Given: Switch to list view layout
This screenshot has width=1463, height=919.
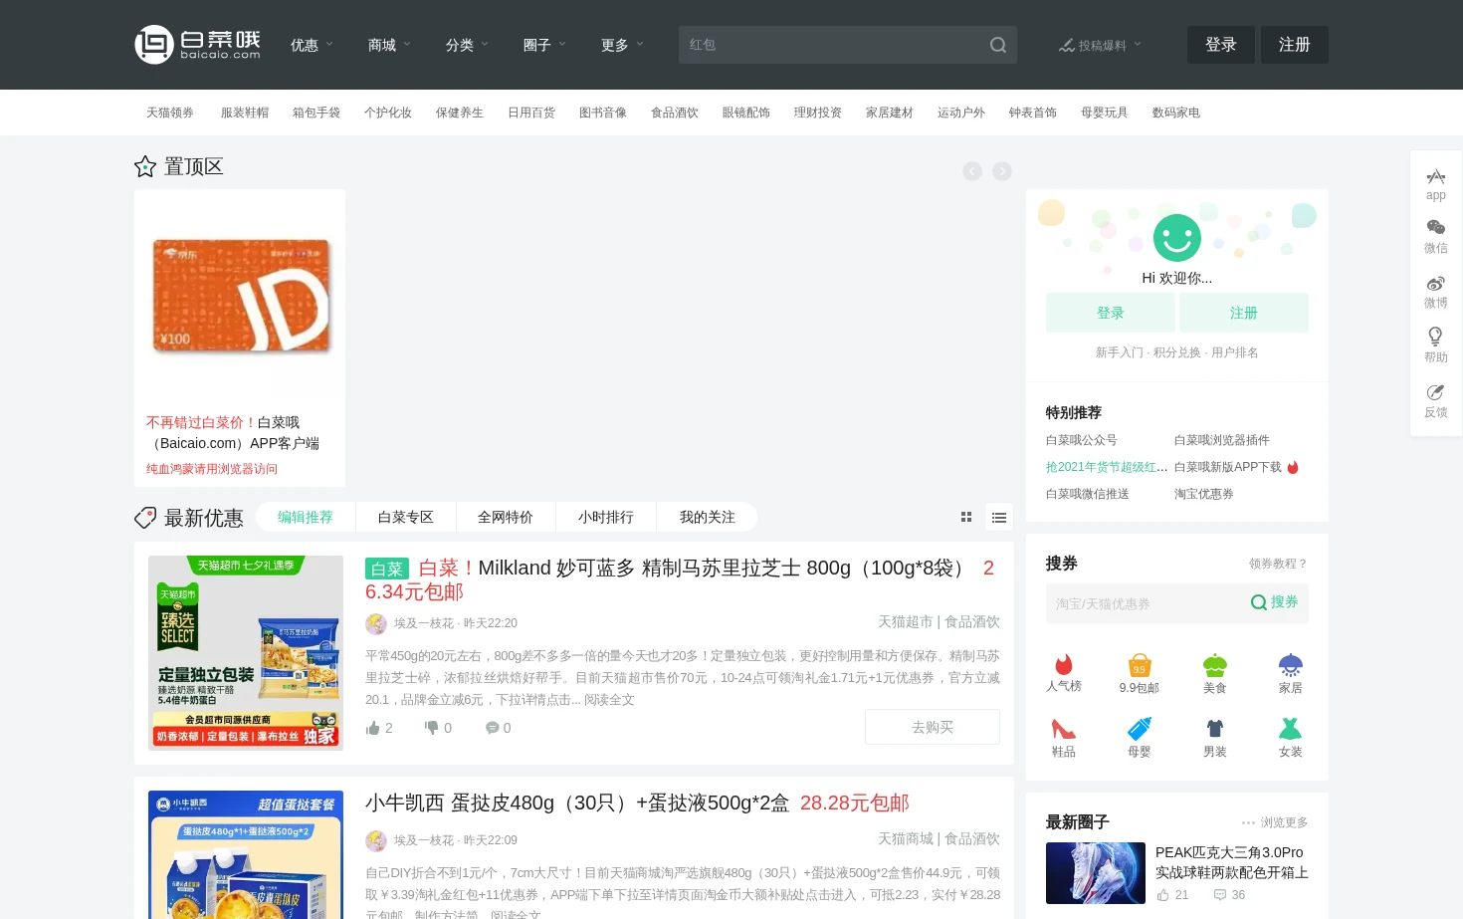Looking at the screenshot, I should click(999, 517).
